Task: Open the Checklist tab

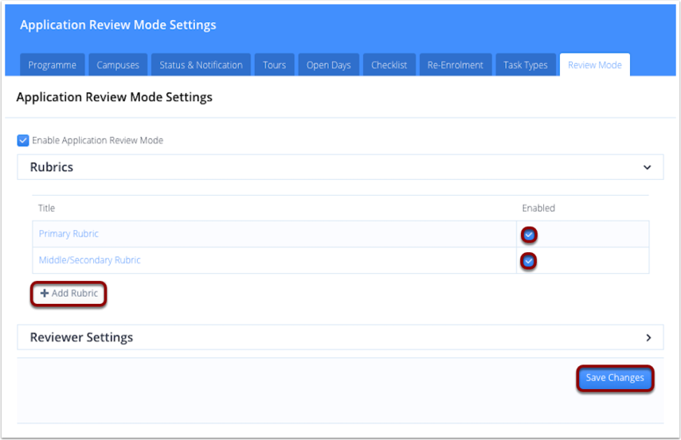Action: pos(389,65)
